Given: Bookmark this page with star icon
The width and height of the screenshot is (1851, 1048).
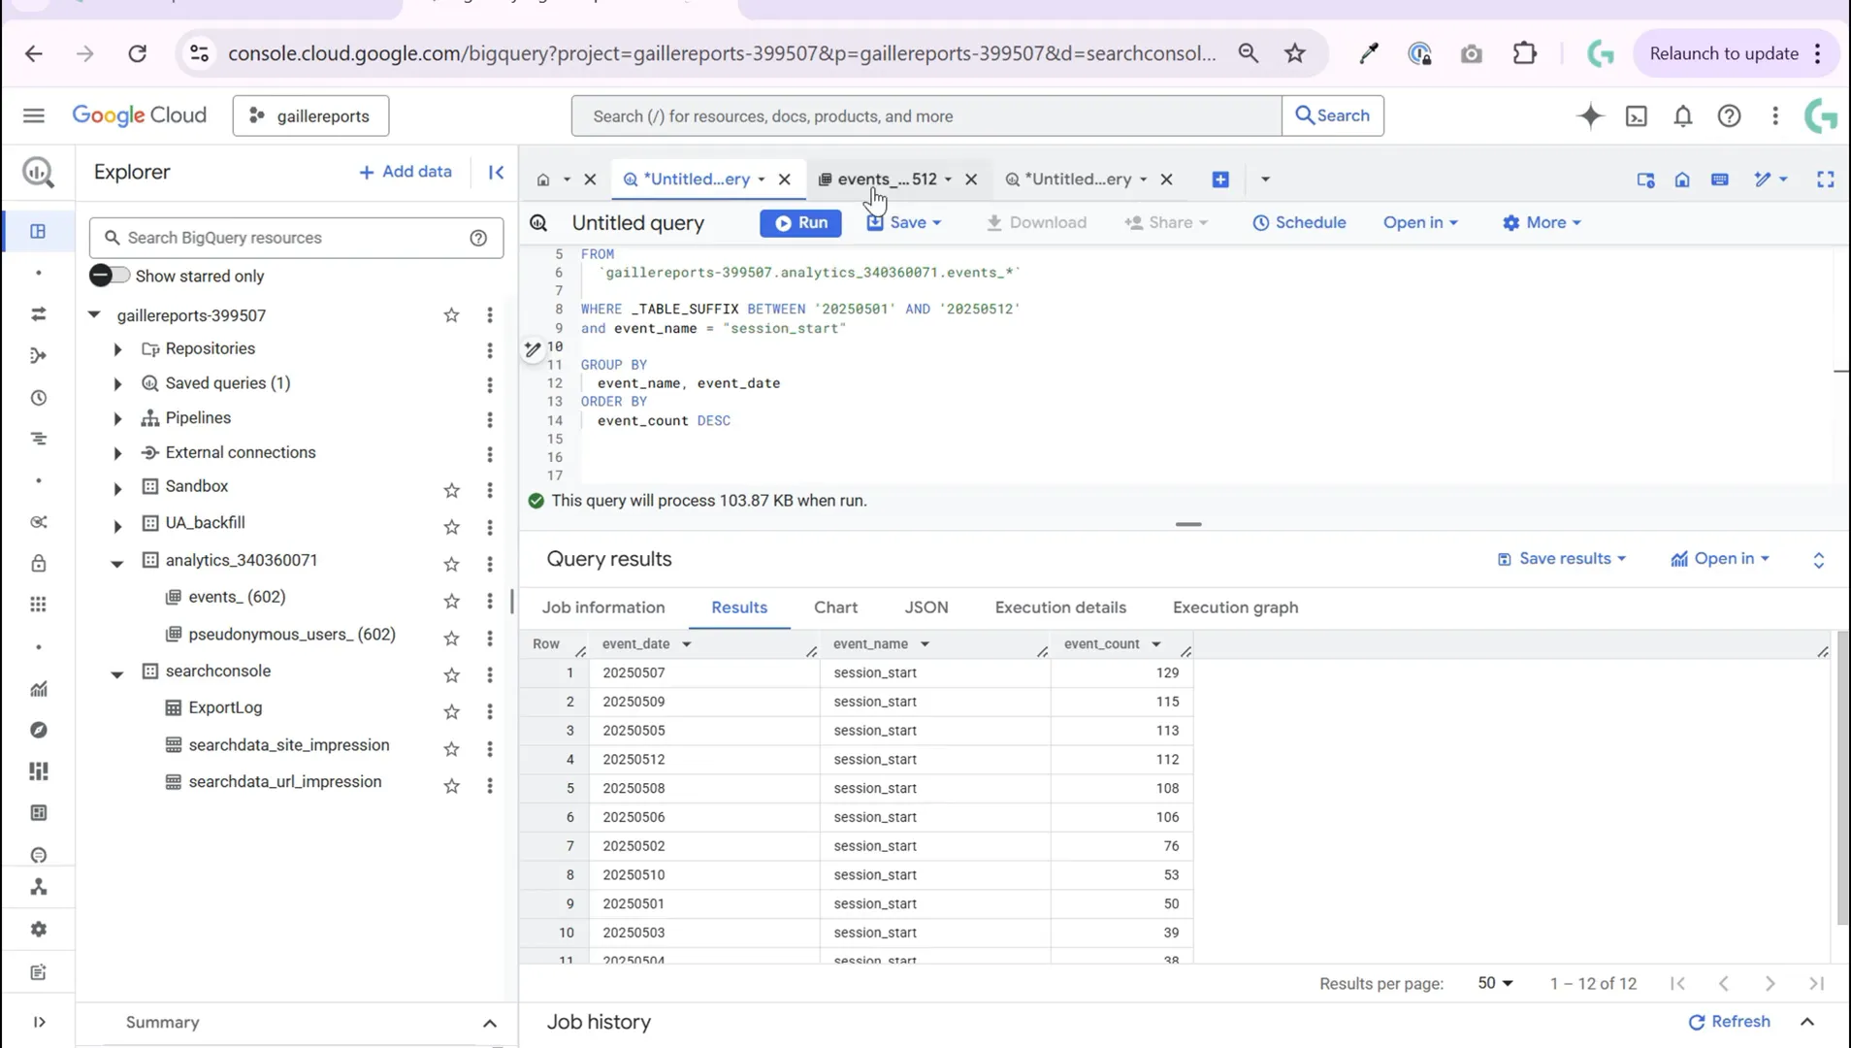Looking at the screenshot, I should (1295, 53).
